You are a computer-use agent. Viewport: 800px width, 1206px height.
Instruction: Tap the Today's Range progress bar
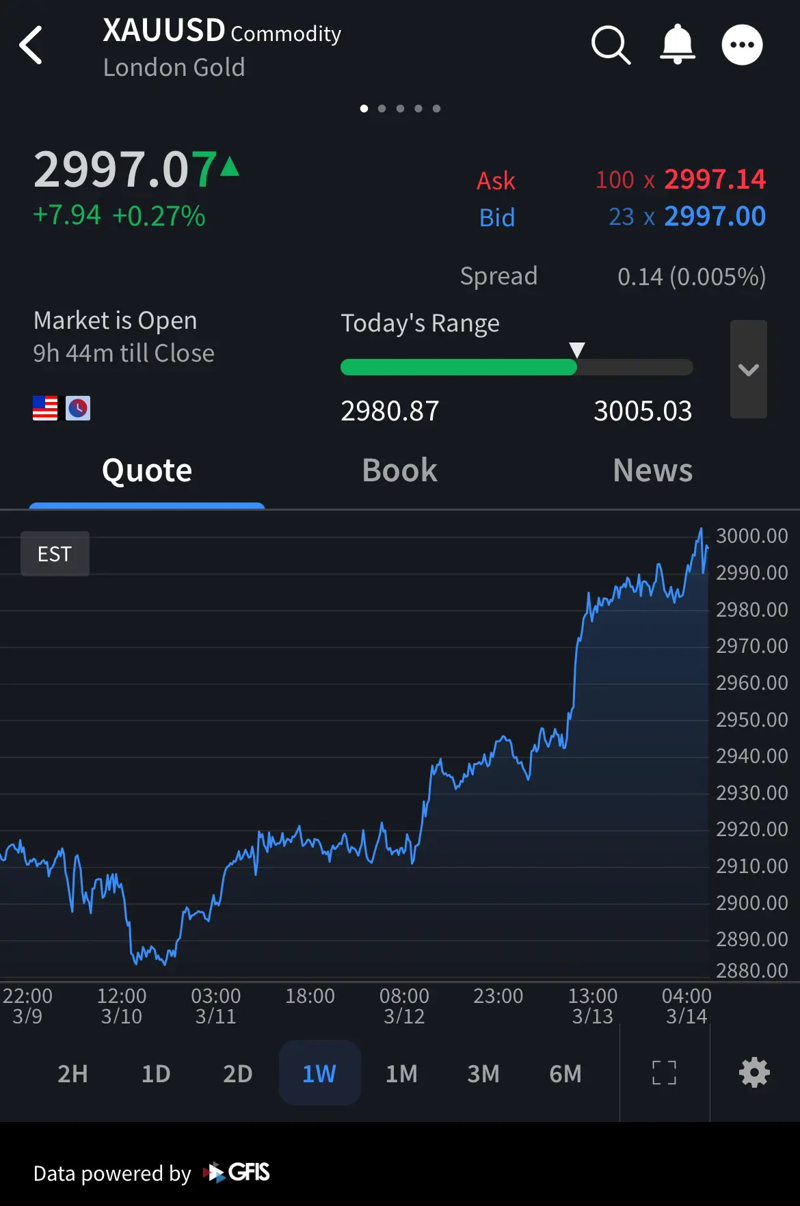pos(517,367)
